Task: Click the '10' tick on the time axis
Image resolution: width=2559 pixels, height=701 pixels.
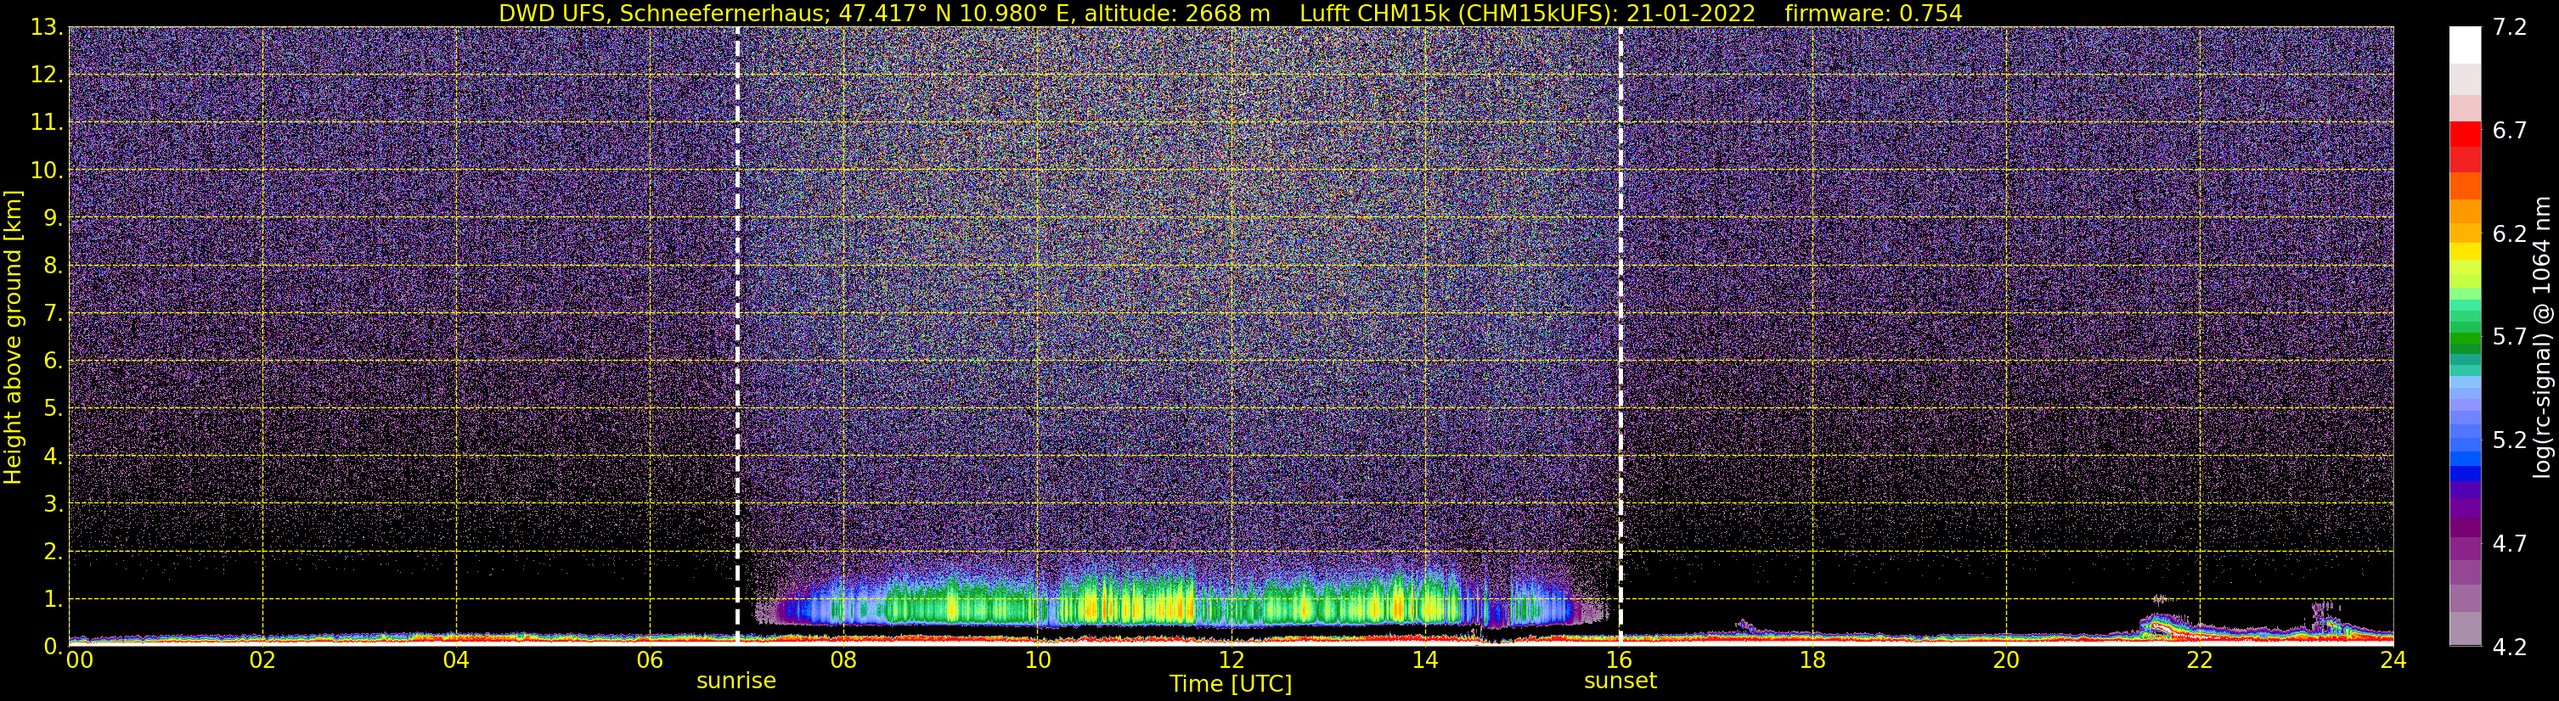Action: [1037, 660]
